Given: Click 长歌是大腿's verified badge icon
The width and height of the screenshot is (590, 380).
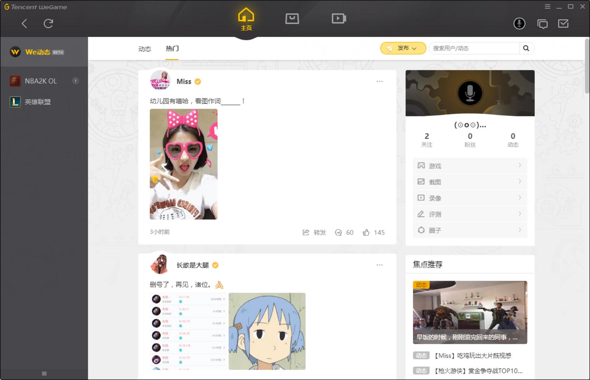Looking at the screenshot, I should click(215, 265).
